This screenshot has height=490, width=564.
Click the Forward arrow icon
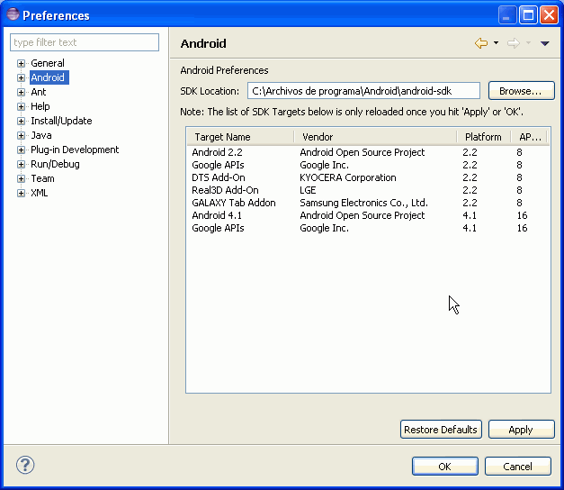[514, 43]
